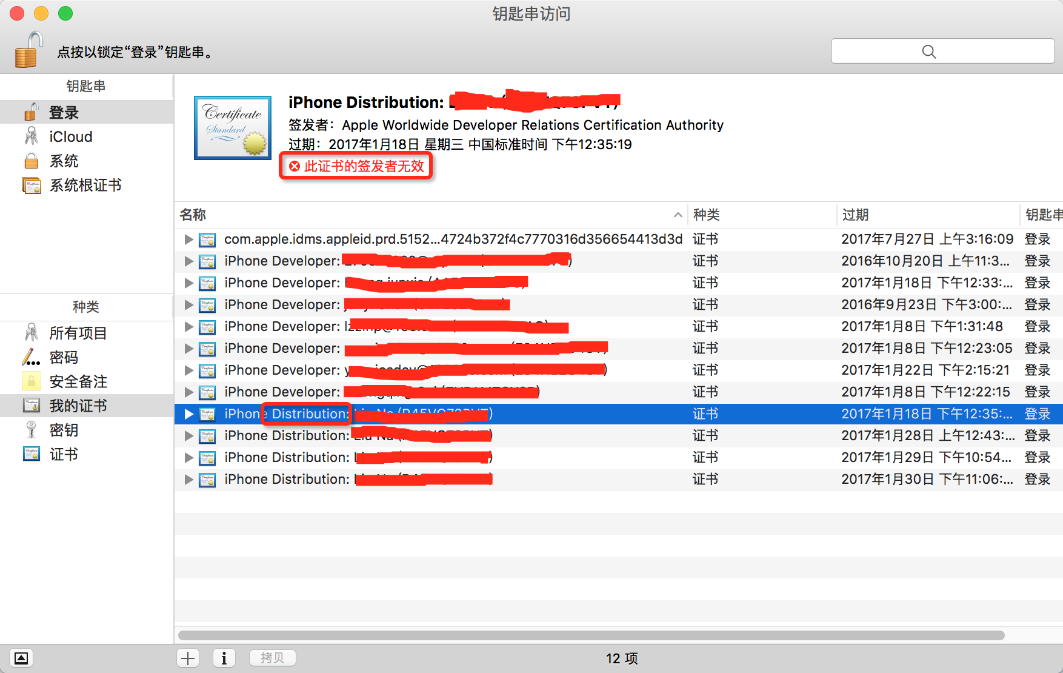Click the 拷贝 button
The height and width of the screenshot is (673, 1063).
(x=273, y=658)
